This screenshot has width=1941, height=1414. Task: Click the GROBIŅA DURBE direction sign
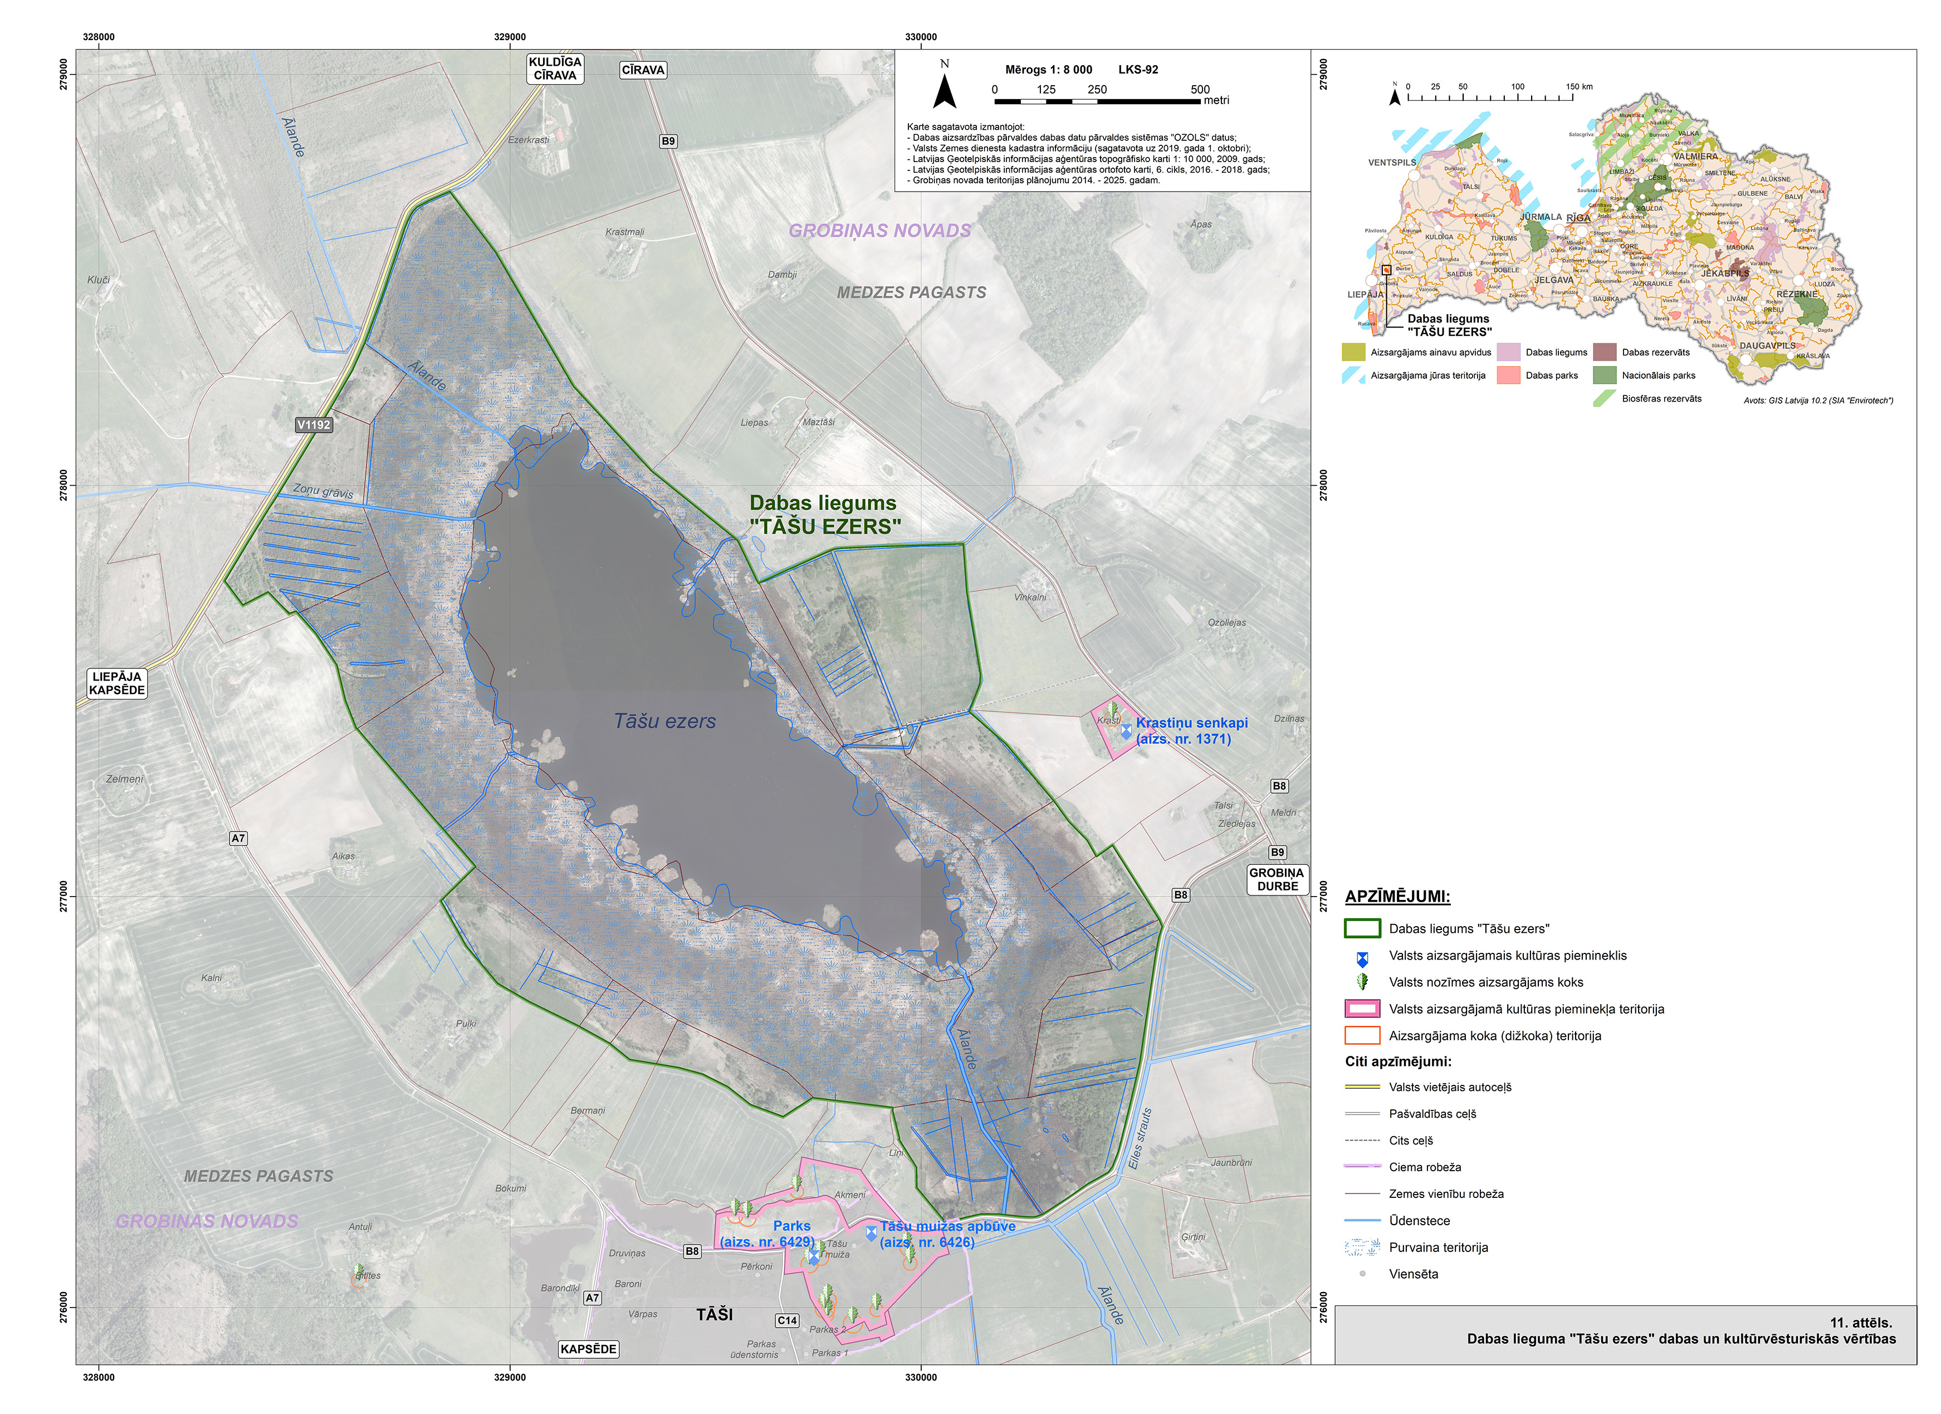click(1277, 879)
